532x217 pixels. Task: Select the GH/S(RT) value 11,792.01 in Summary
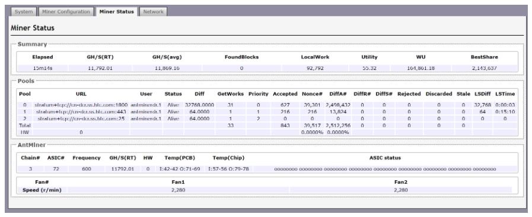tap(100, 68)
